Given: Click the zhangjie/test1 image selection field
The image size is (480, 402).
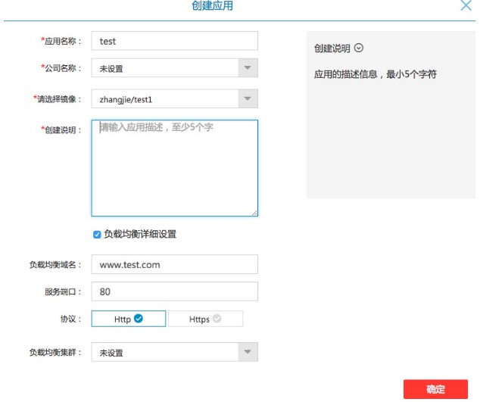Looking at the screenshot, I should [174, 98].
